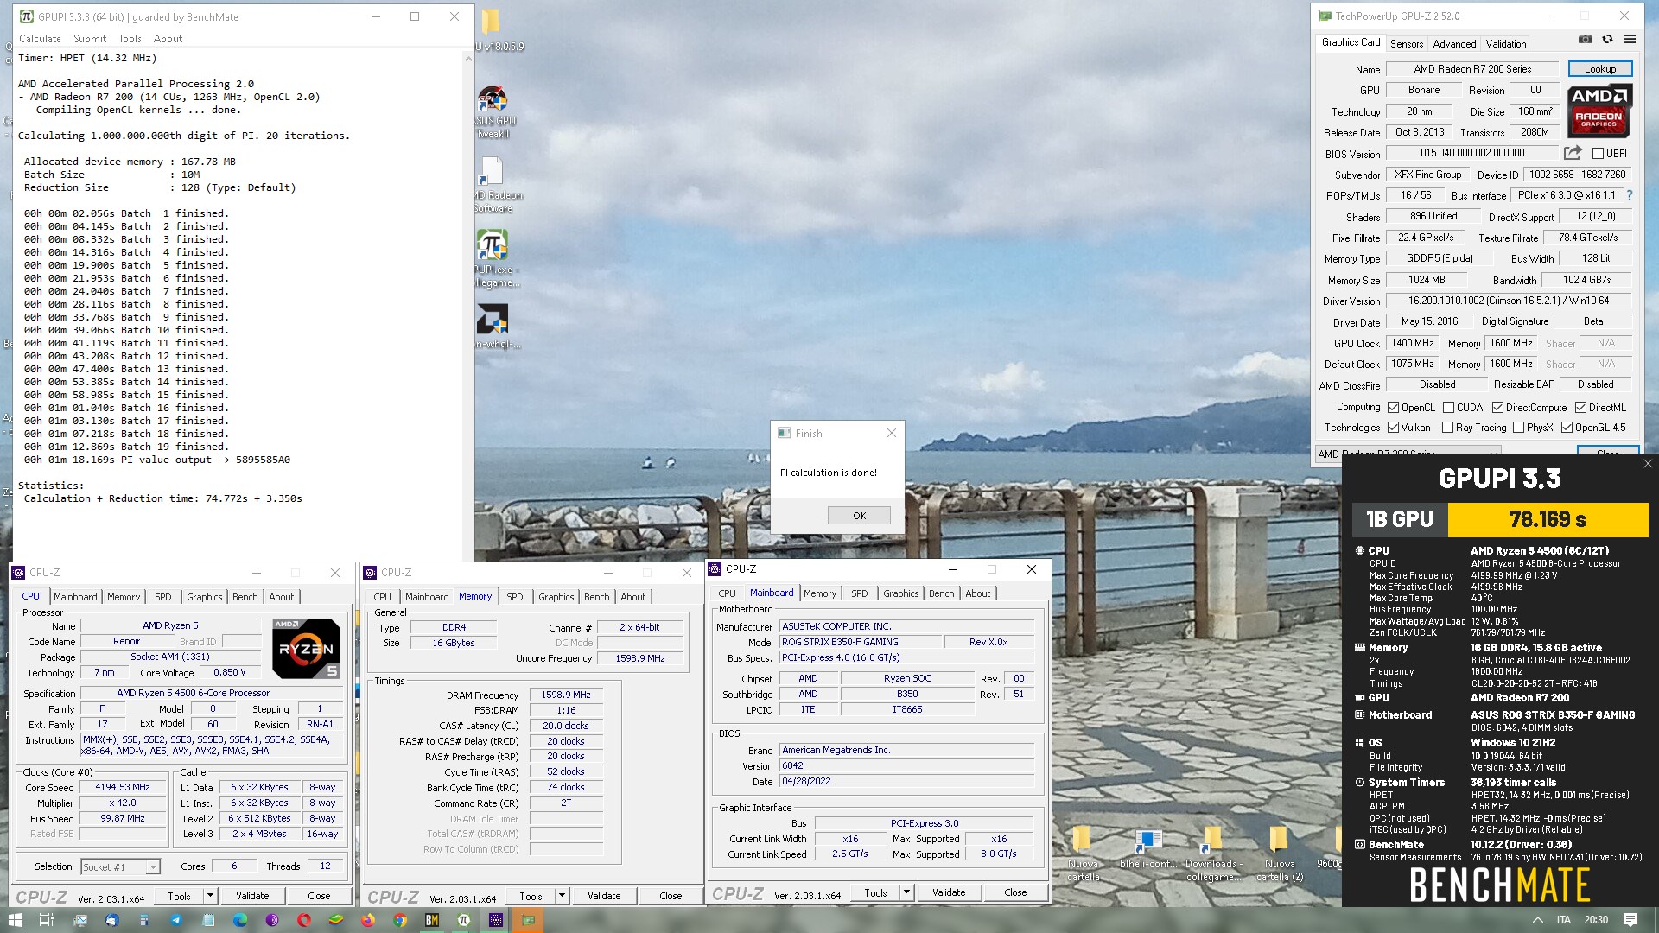Open SPD tab in CPU-Z Mainboard window

(859, 593)
